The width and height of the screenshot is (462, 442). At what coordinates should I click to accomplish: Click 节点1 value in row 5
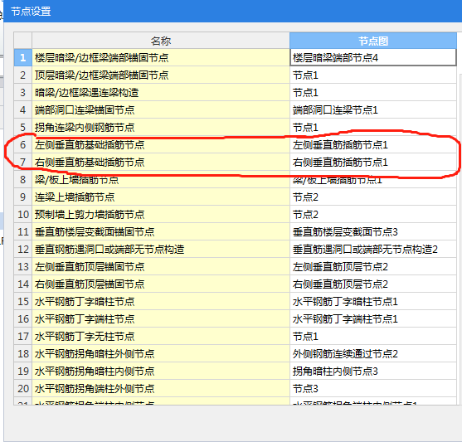coord(373,128)
